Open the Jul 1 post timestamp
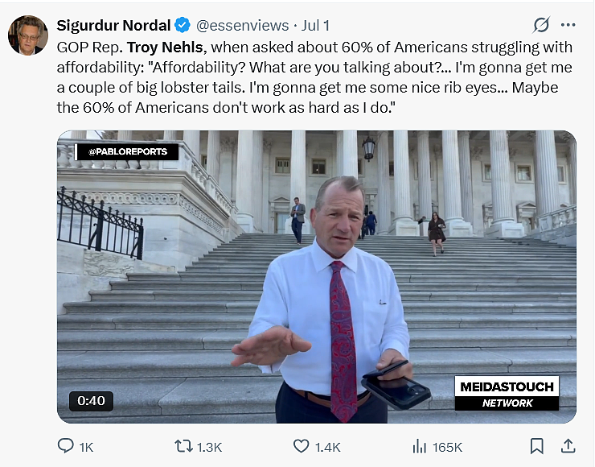 (315, 26)
